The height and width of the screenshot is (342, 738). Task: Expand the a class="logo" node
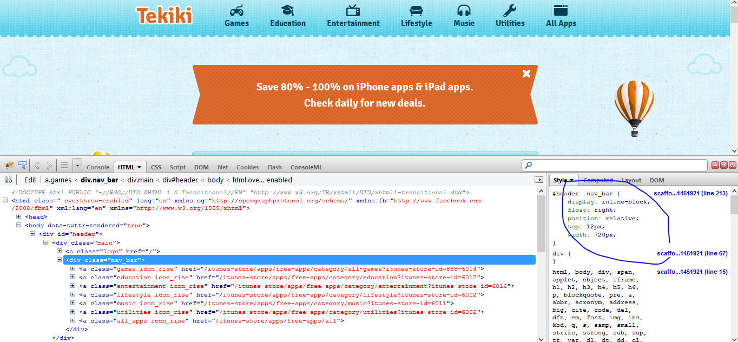click(x=60, y=251)
